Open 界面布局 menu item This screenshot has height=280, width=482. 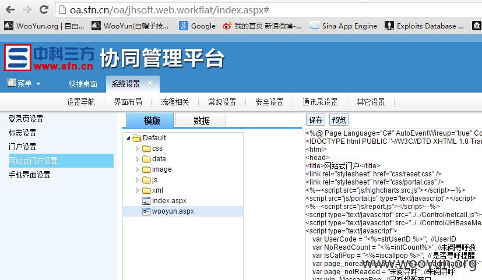128,102
